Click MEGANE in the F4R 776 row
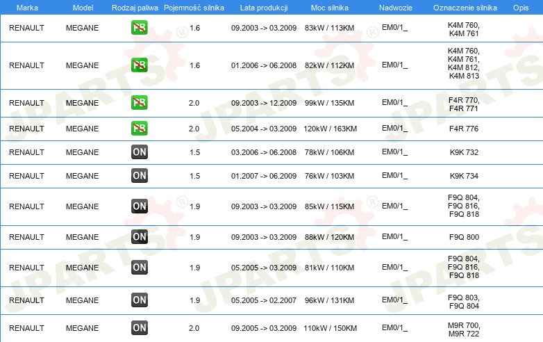543x342 pixels. 82,129
